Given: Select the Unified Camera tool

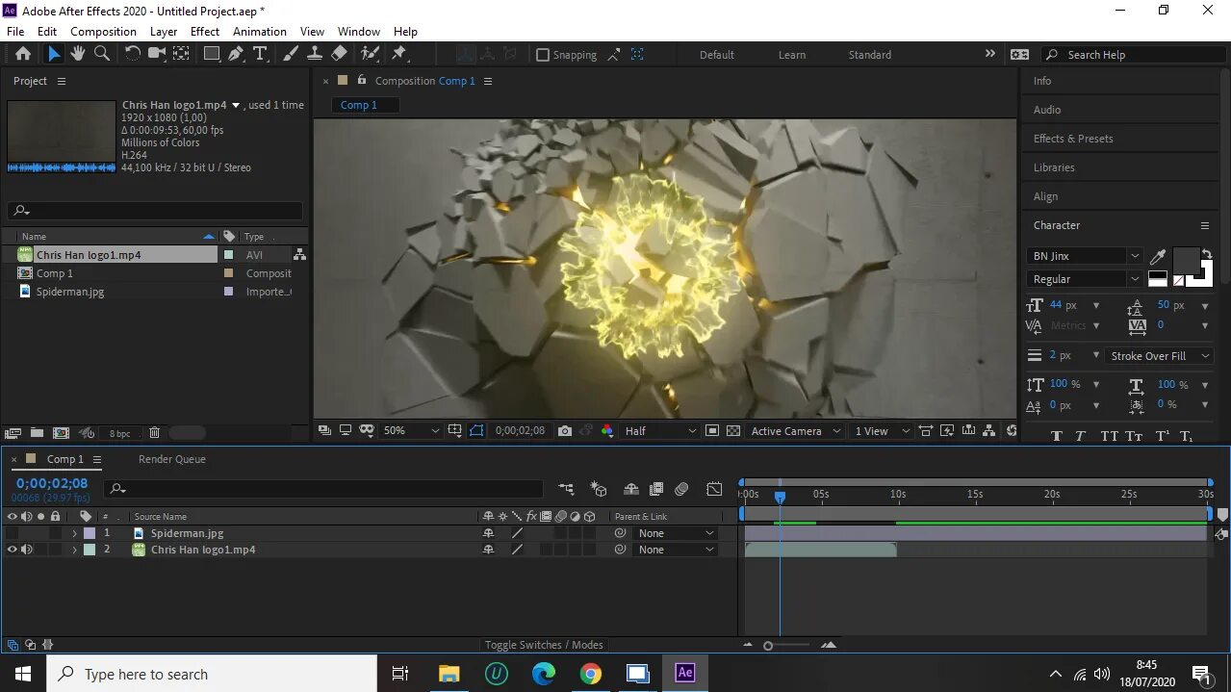Looking at the screenshot, I should (x=157, y=54).
